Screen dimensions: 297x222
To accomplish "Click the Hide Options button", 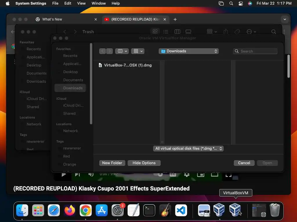I will click(x=144, y=163).
